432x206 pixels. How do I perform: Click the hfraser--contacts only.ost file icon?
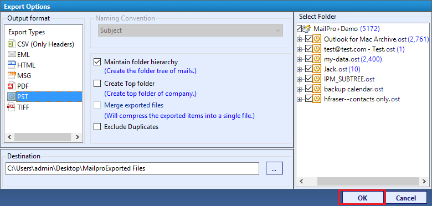coord(317,99)
